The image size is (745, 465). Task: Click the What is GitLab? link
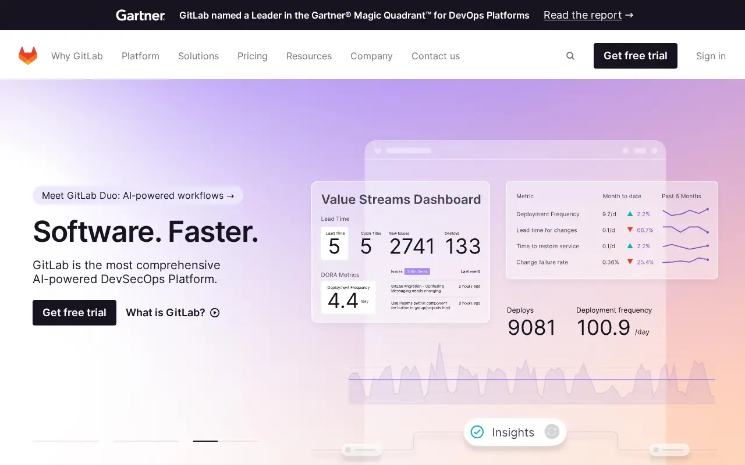pos(165,313)
